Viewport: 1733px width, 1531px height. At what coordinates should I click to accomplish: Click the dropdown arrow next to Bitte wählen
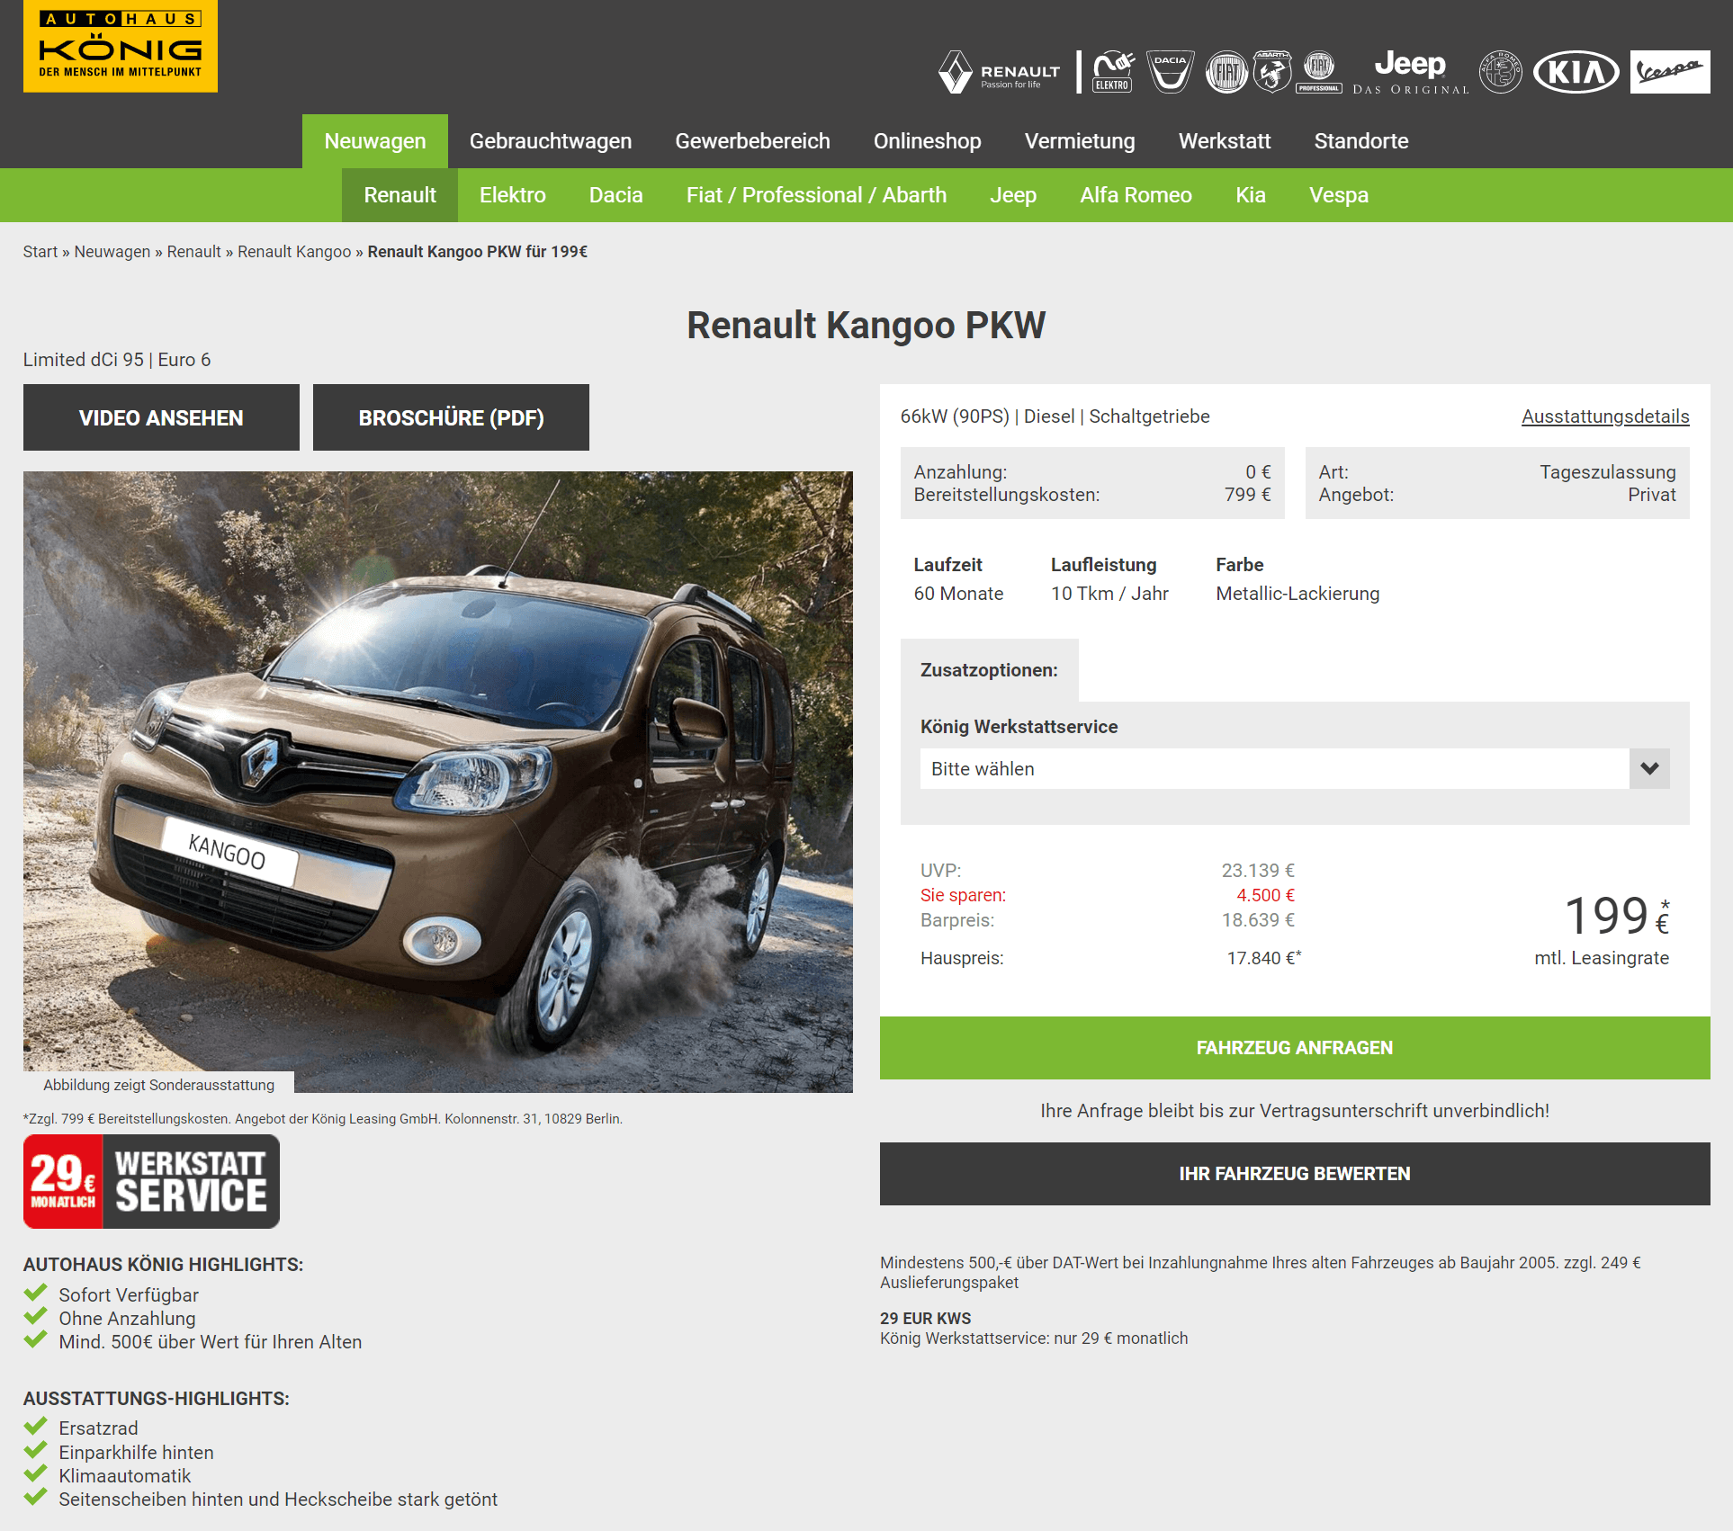tap(1649, 769)
